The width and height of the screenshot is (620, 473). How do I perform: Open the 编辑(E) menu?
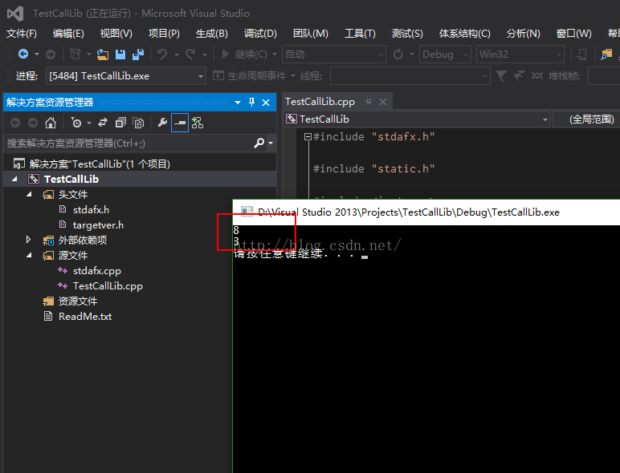(x=68, y=34)
